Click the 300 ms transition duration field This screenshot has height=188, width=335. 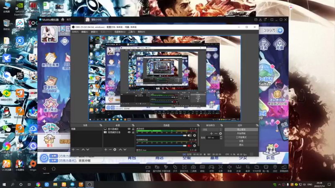[x=213, y=138]
